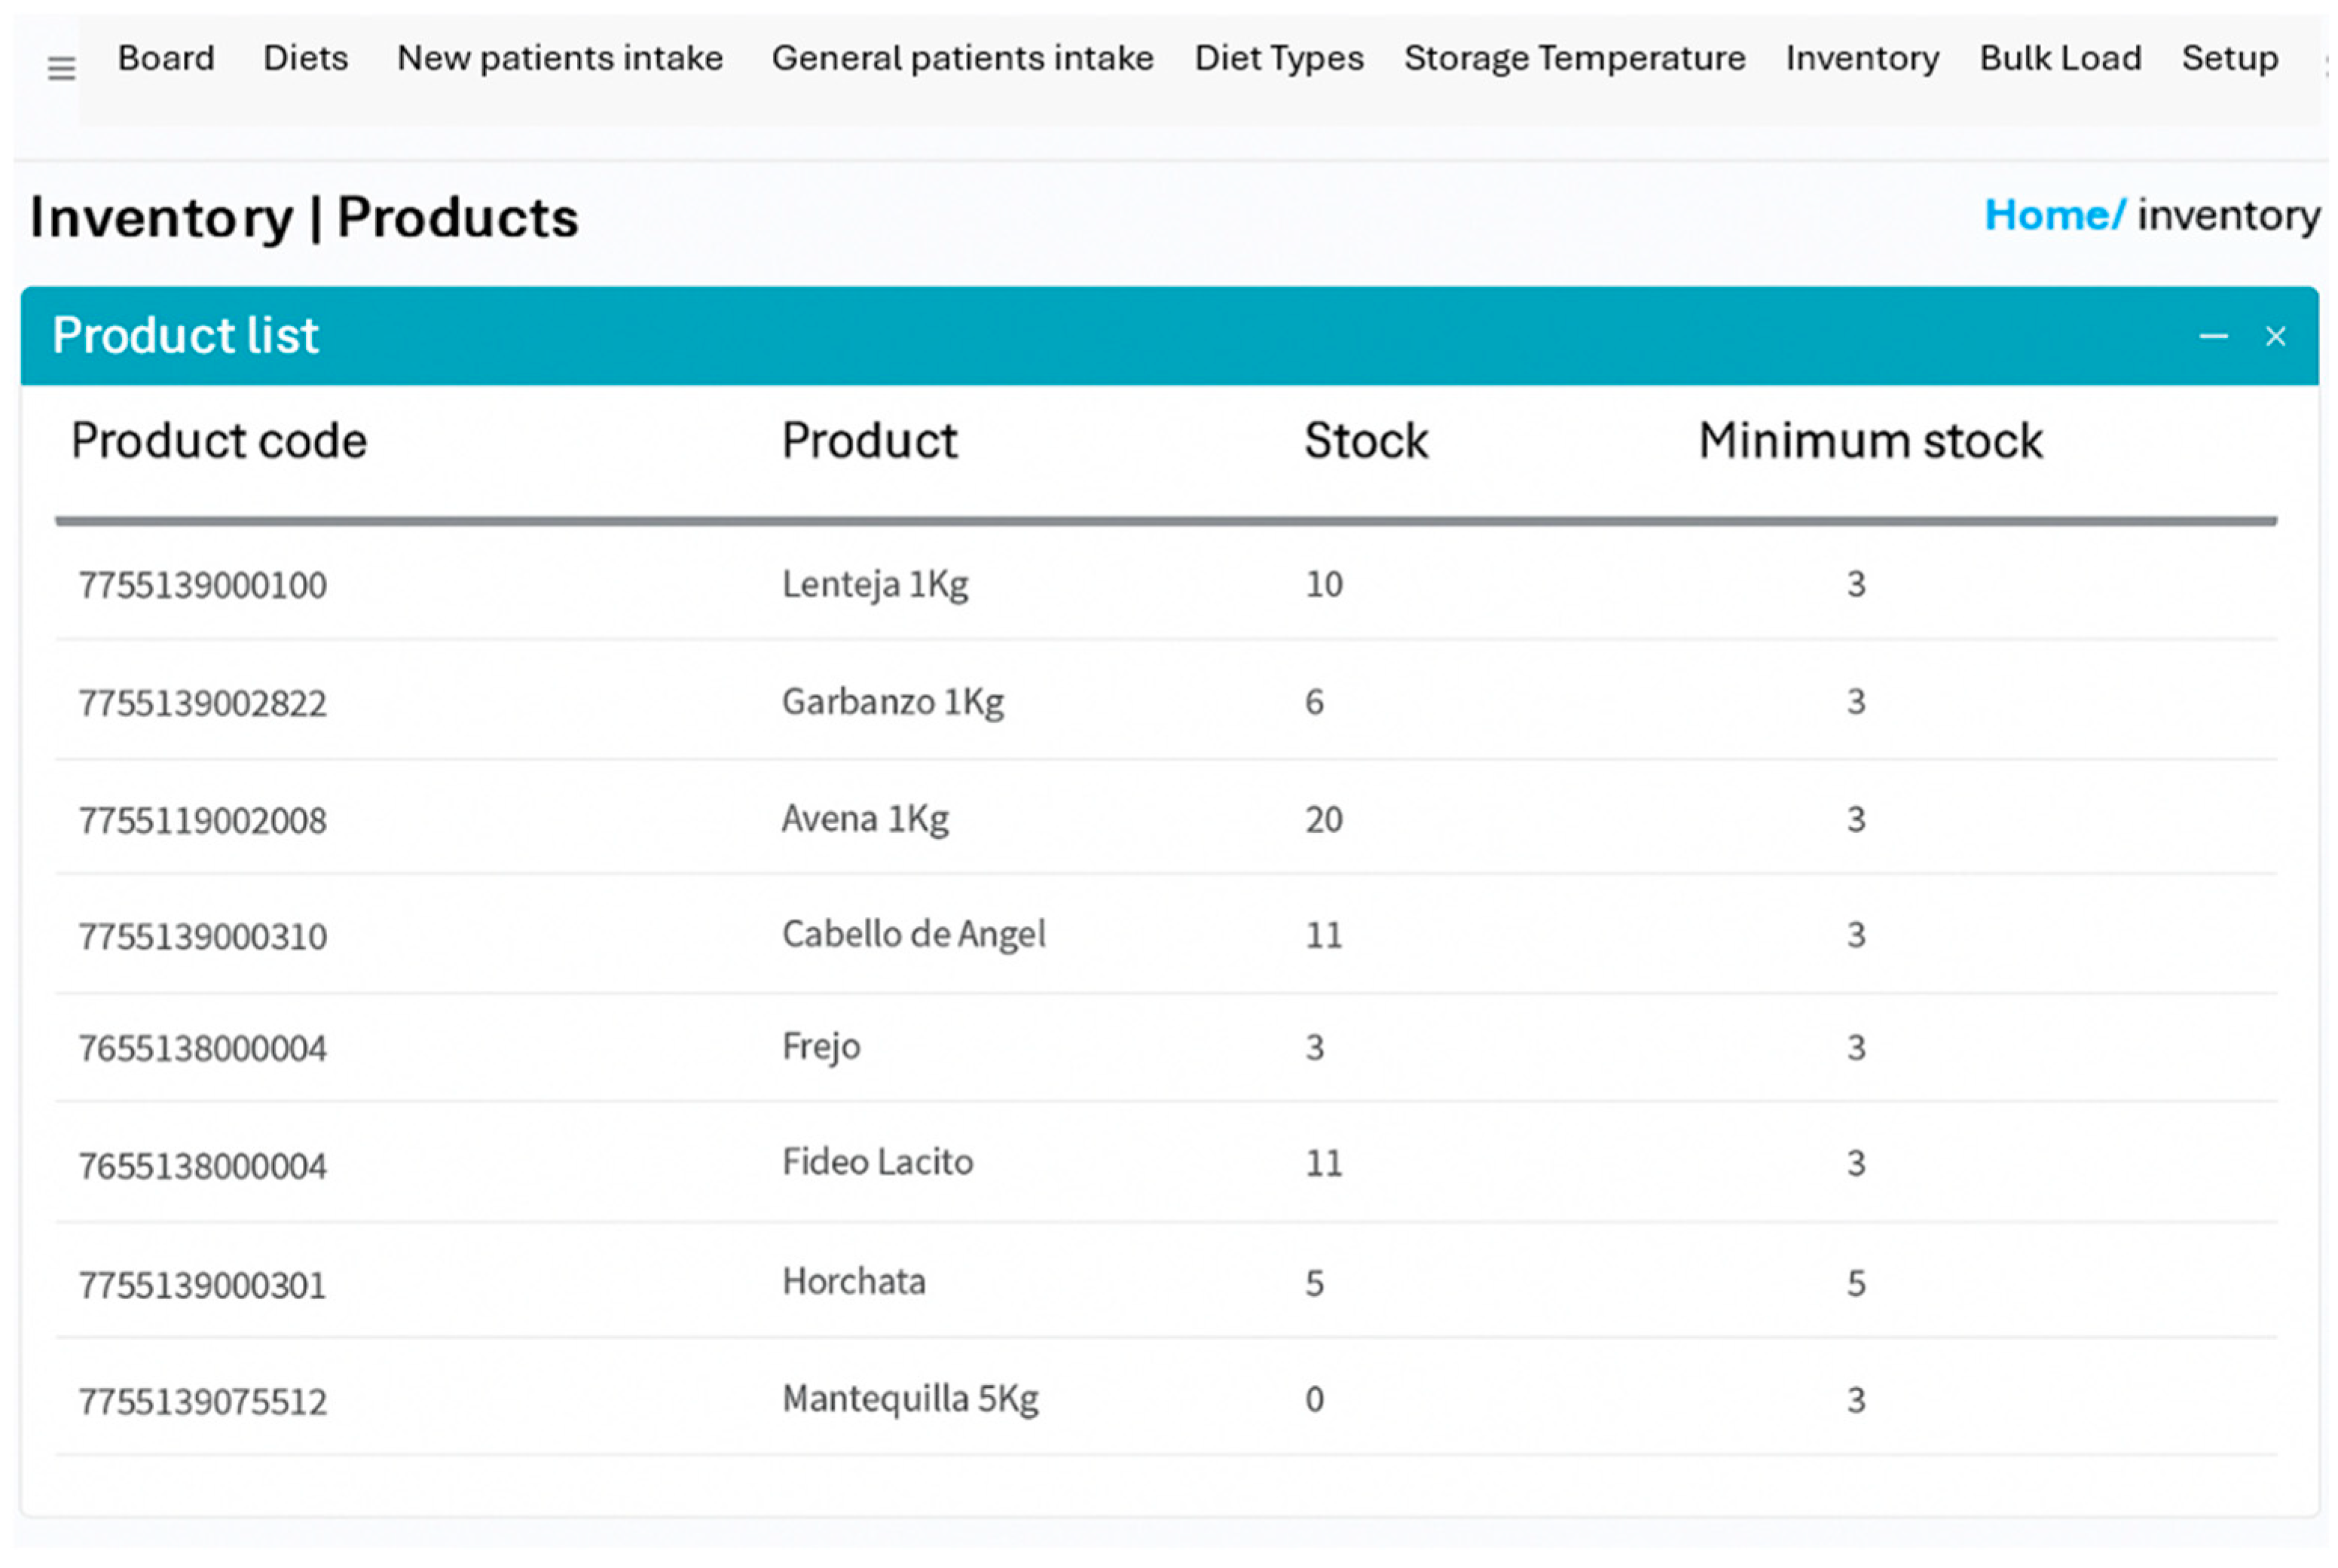The image size is (2338, 1568).
Task: Select the Lenteja 1Kg row
Action: pyautogui.click(x=874, y=584)
